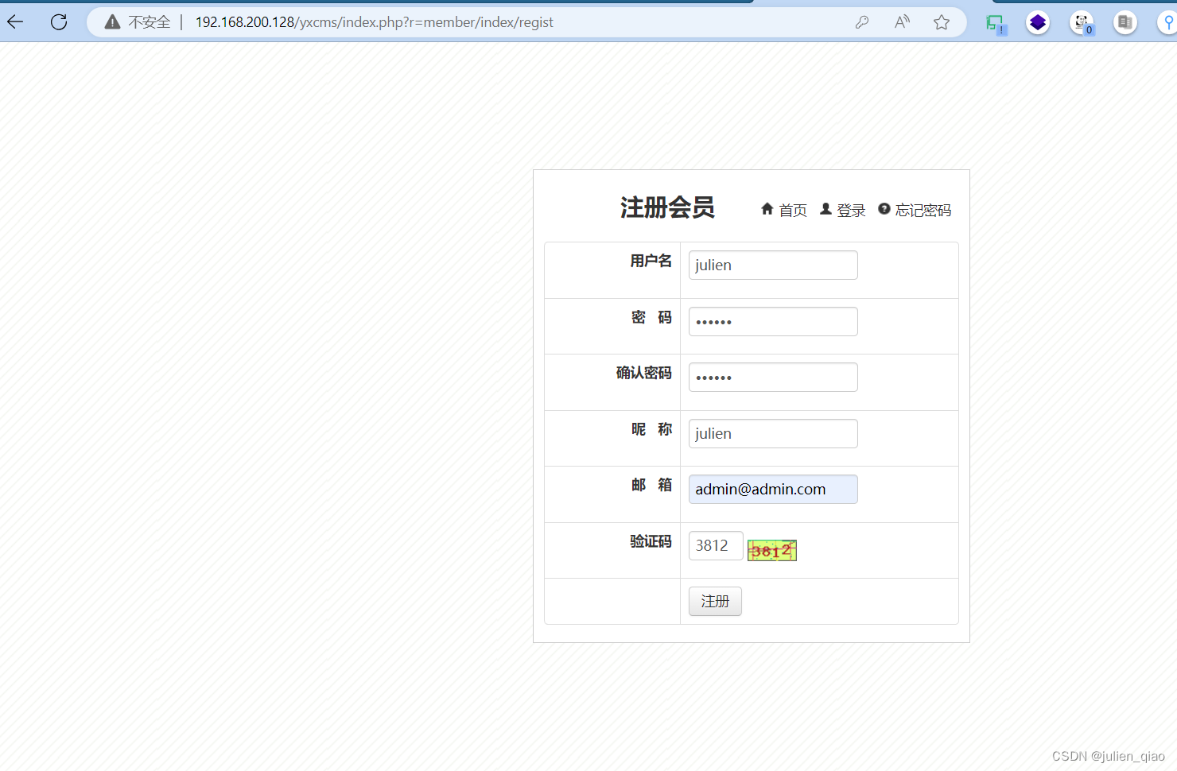1177x771 pixels.
Task: Click the 确认密码 field label
Action: 644,373
